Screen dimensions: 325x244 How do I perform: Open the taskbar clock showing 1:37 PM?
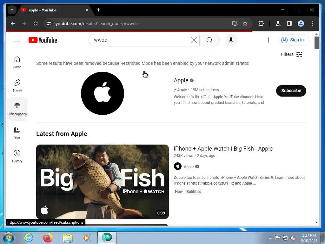click(x=308, y=238)
